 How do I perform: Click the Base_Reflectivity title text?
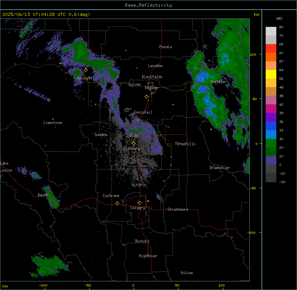coord(148,5)
